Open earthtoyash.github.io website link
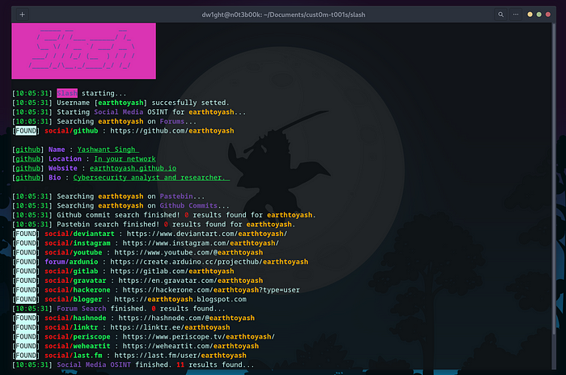566x375 pixels. [x=133, y=168]
